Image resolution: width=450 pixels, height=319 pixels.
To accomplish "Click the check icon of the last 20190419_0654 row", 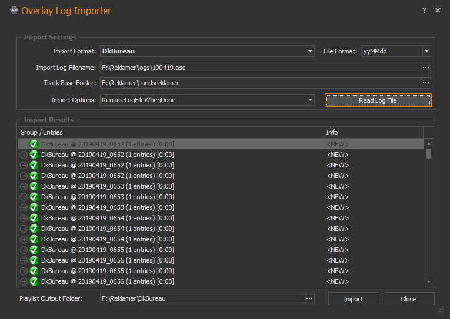I will (34, 239).
